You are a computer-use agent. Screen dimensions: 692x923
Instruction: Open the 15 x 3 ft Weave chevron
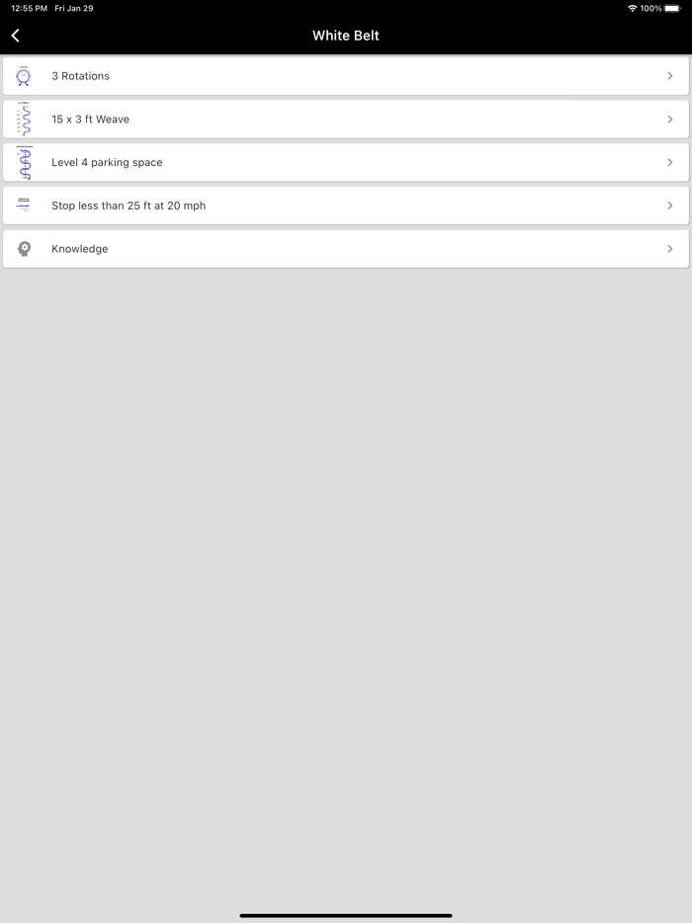coord(670,120)
